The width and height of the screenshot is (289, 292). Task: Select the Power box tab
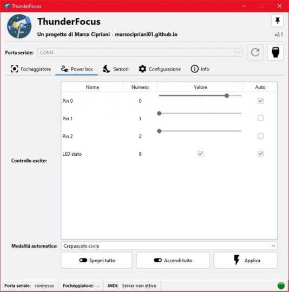tap(77, 69)
